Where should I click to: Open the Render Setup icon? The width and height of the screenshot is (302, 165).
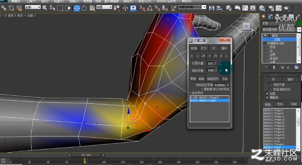(271, 8)
